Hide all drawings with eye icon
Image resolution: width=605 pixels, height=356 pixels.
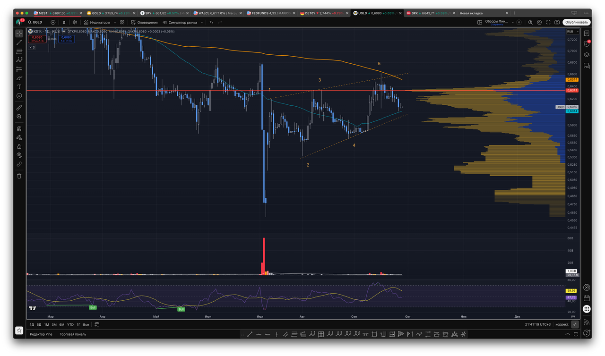[x=19, y=155]
